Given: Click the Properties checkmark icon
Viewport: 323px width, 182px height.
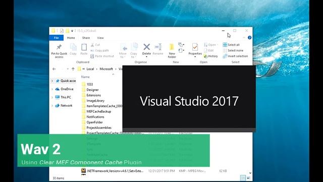Looking at the screenshot, I should (x=195, y=47).
